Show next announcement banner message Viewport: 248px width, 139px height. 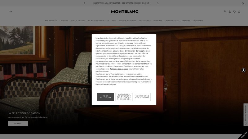(x=158, y=3)
